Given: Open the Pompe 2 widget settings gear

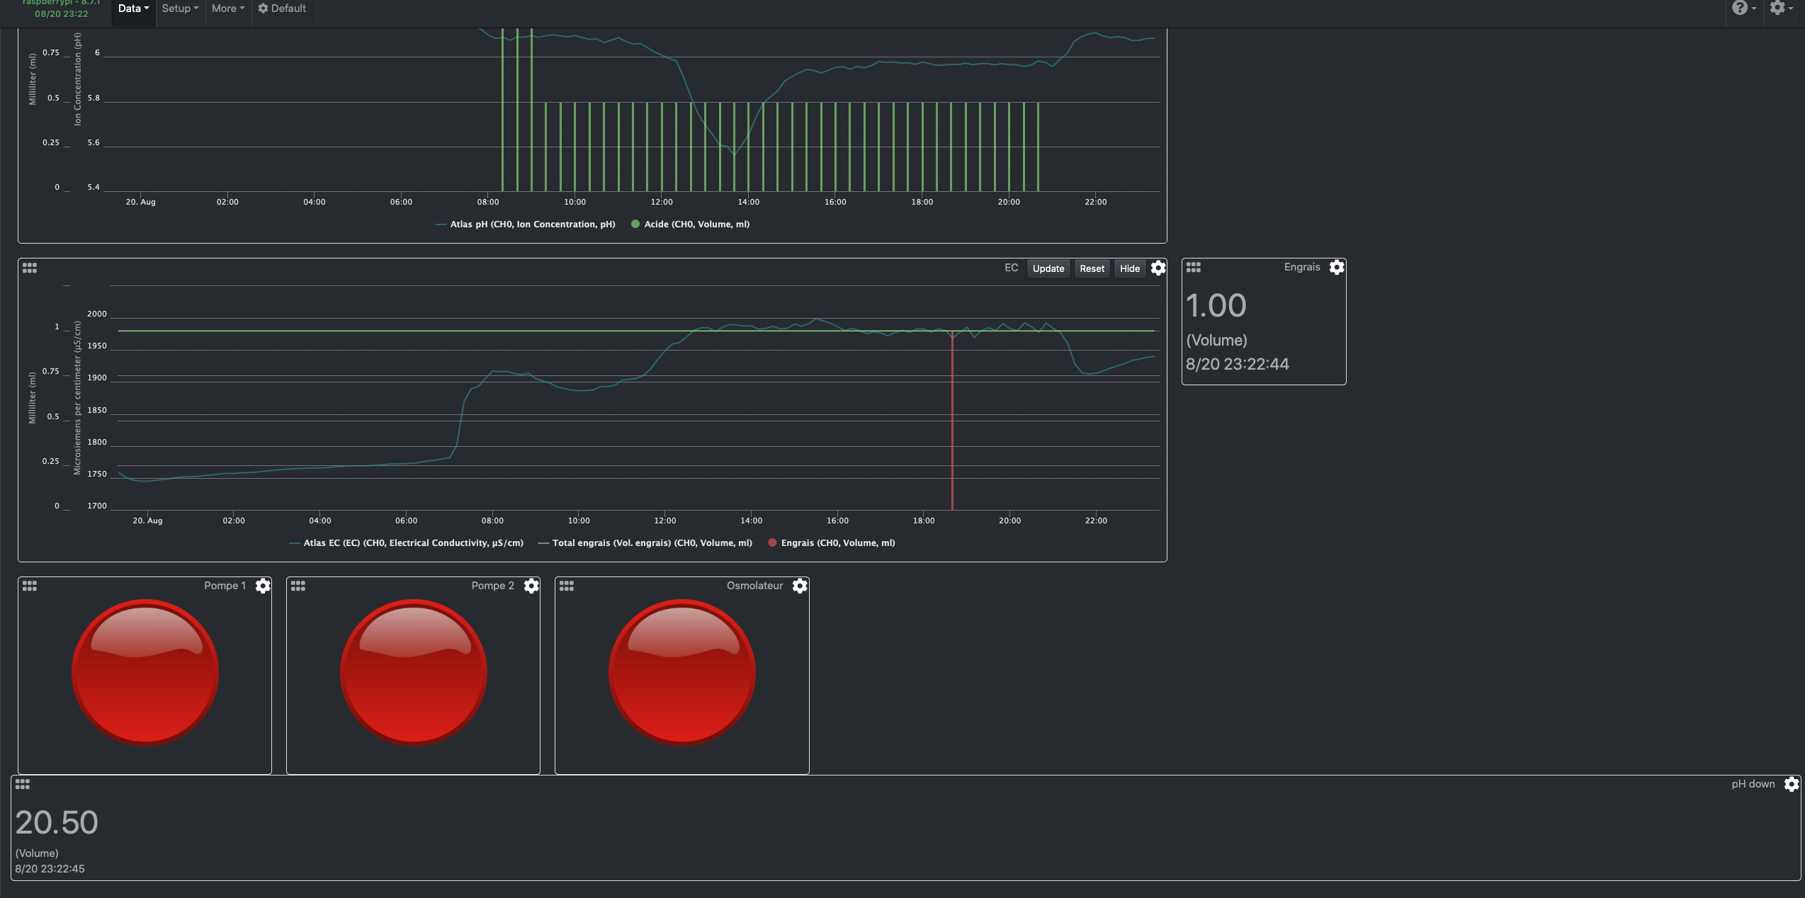Looking at the screenshot, I should [531, 586].
